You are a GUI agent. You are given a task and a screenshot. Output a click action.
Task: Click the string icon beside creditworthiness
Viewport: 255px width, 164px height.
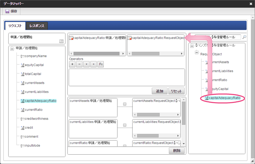pyautogui.click(x=22, y=119)
